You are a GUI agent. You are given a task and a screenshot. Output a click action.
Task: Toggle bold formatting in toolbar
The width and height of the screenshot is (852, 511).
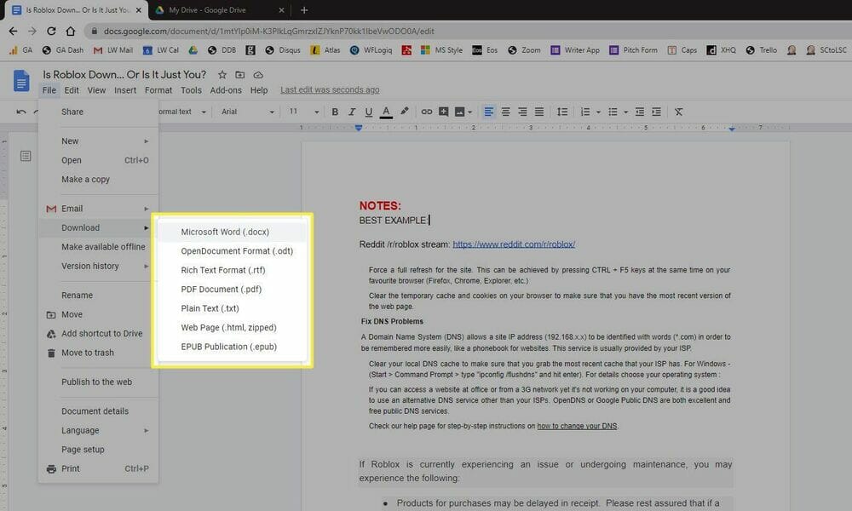[x=335, y=112]
